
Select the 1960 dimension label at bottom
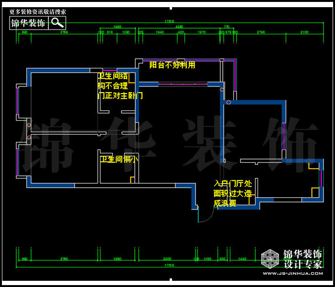click(x=118, y=258)
